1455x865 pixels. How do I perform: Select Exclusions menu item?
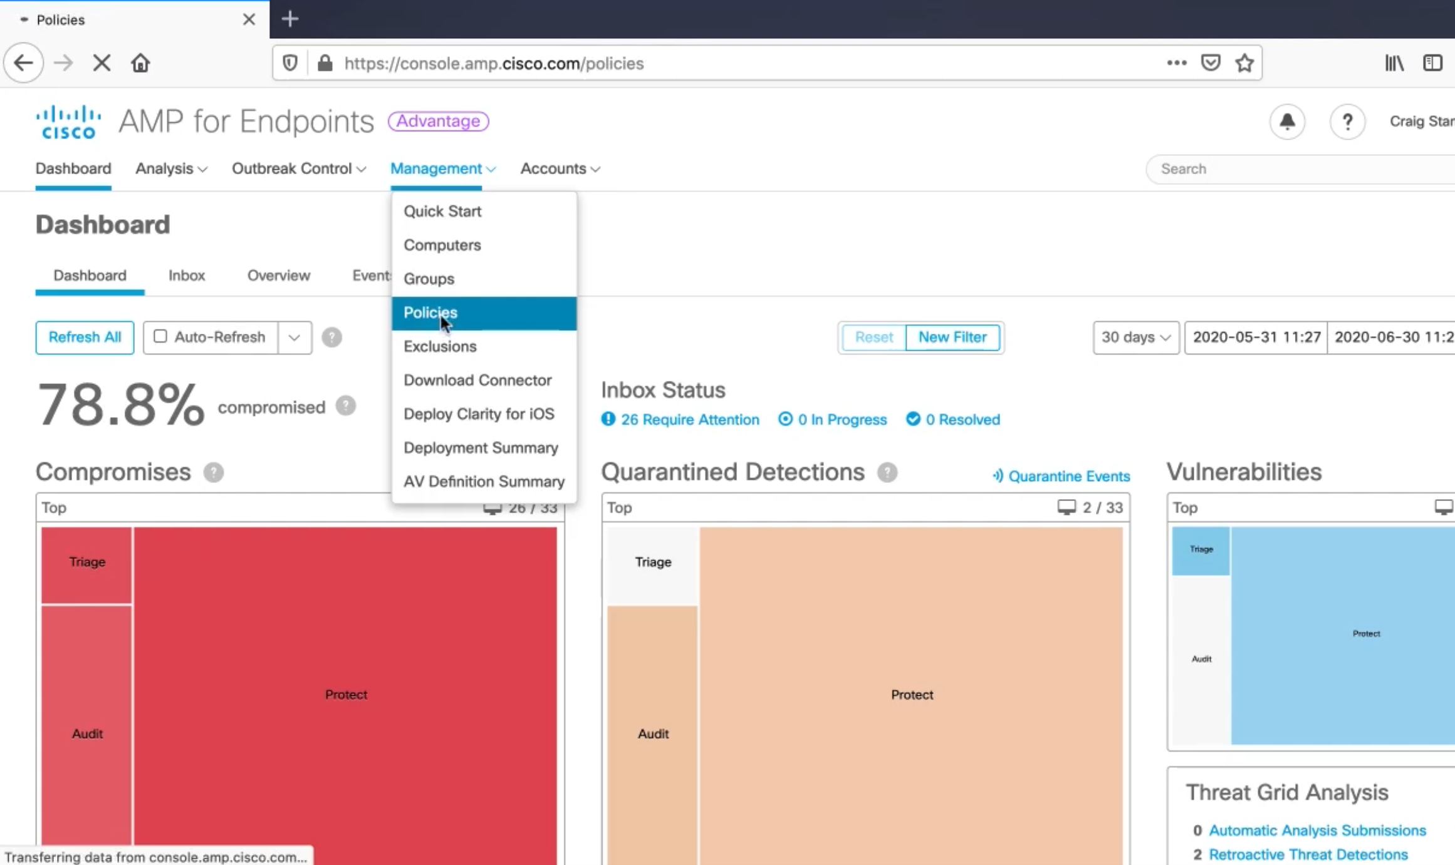(x=484, y=346)
